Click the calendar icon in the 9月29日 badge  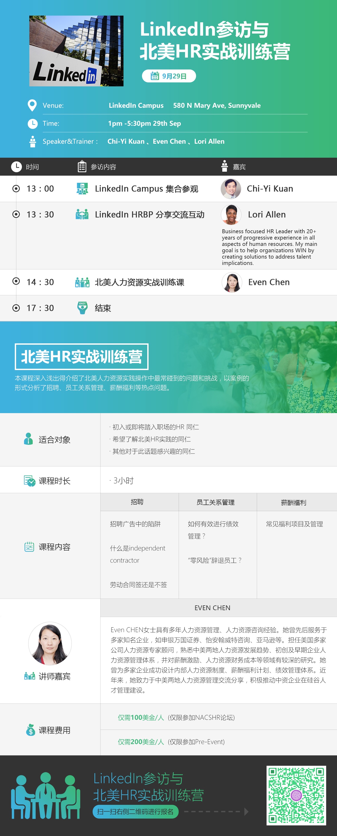tap(155, 76)
